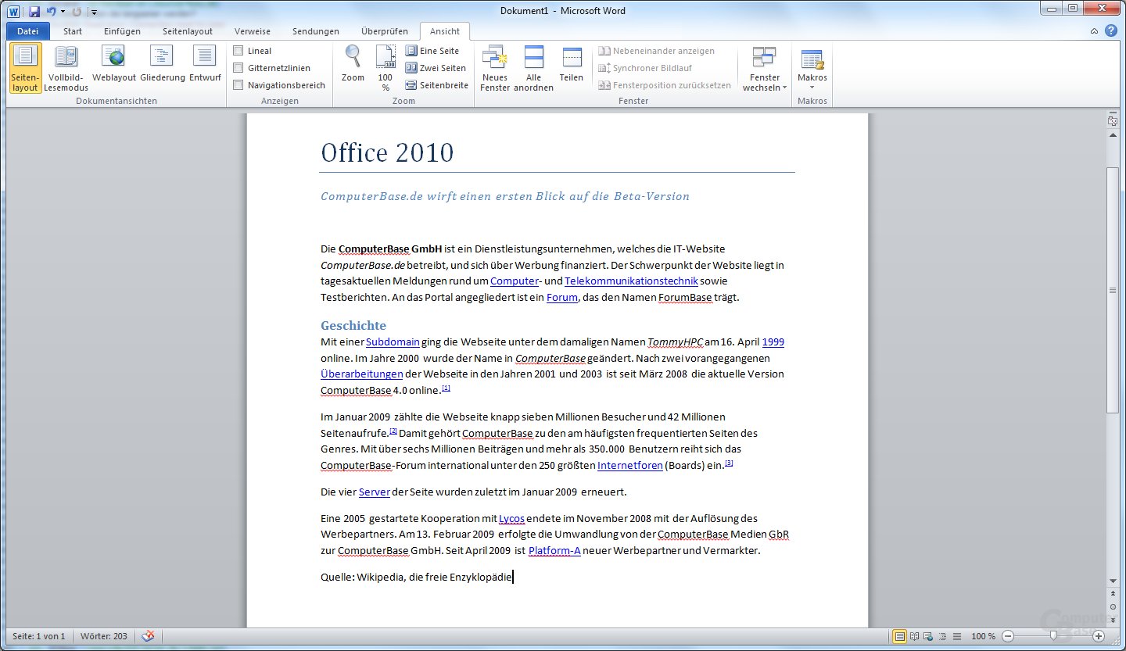This screenshot has width=1126, height=651.
Task: Toggle the ruler icon above the scrollbar
Action: tap(1113, 120)
